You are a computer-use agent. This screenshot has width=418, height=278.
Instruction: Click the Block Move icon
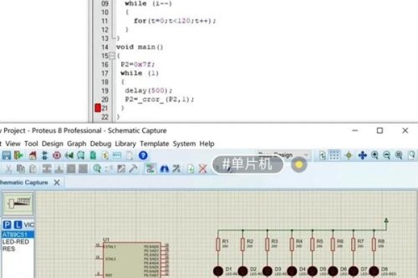pyautogui.click(x=59, y=169)
